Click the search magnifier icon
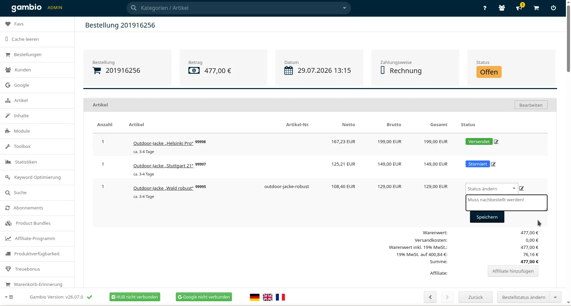This screenshot has width=571, height=306. point(134,8)
